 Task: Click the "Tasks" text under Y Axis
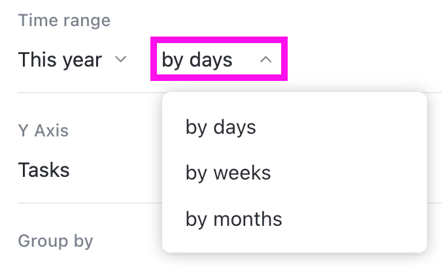[44, 170]
